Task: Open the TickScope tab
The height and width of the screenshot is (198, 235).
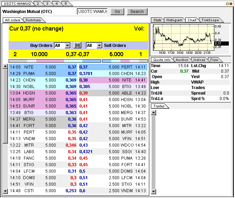Action: tap(210, 20)
